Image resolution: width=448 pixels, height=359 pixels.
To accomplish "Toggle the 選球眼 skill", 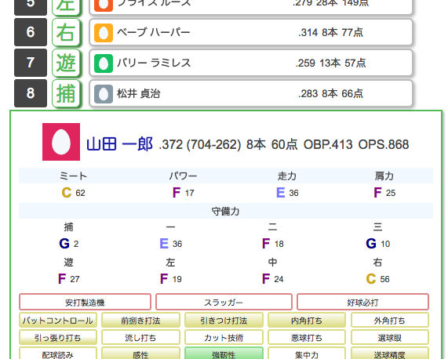I will [x=390, y=337].
